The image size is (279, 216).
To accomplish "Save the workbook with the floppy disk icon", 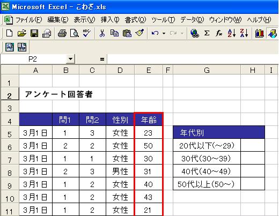I will point(34,33).
